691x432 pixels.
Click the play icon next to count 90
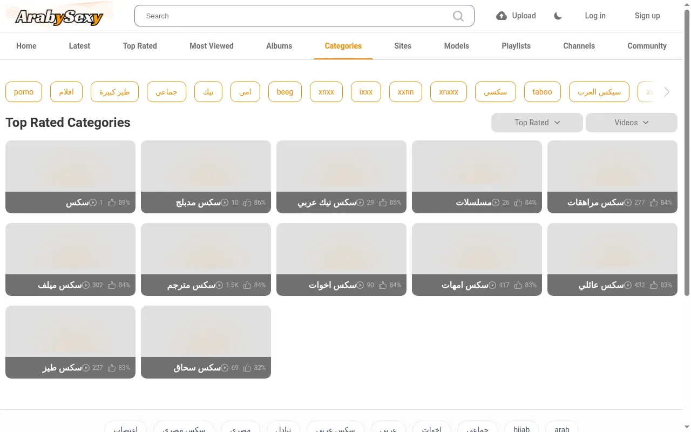point(360,285)
